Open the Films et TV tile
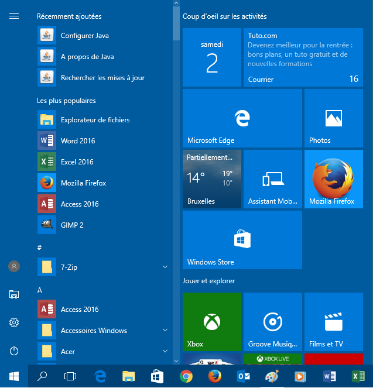Viewport: 373px width, 388px height. pos(334,322)
